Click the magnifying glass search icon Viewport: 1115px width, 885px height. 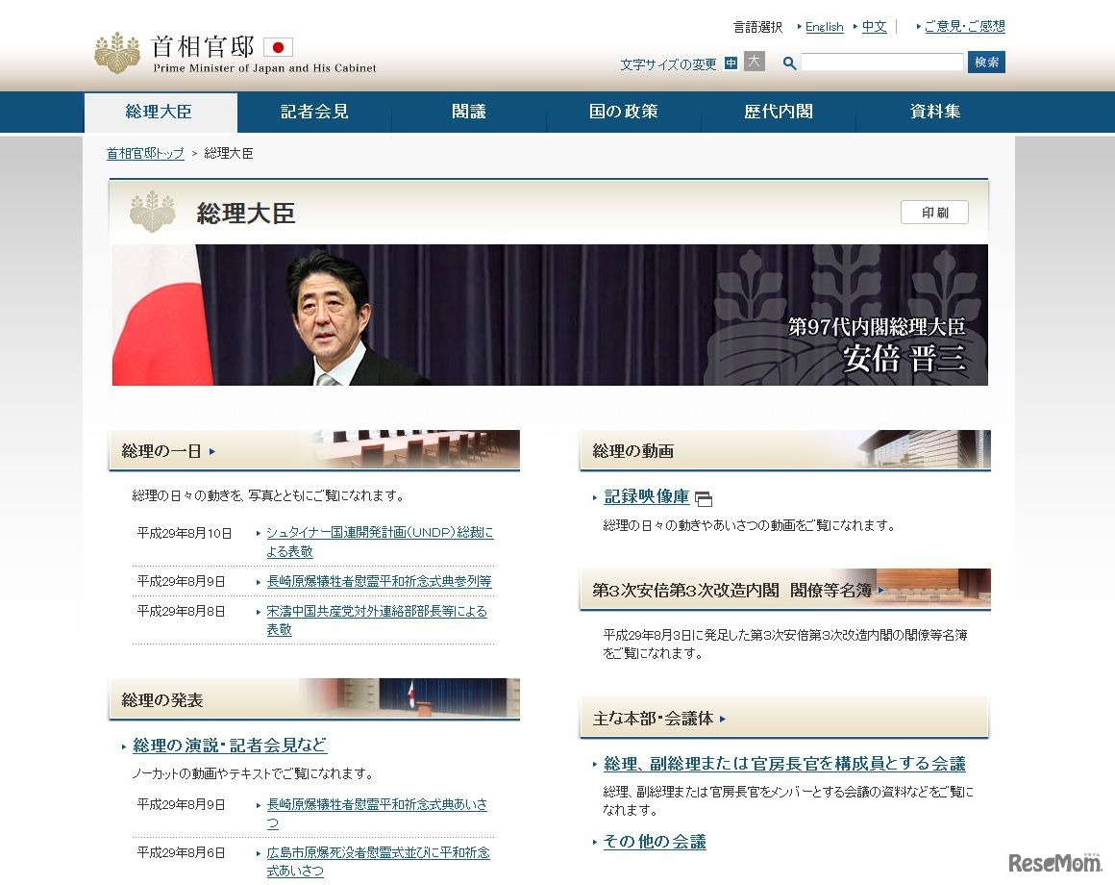(x=789, y=63)
